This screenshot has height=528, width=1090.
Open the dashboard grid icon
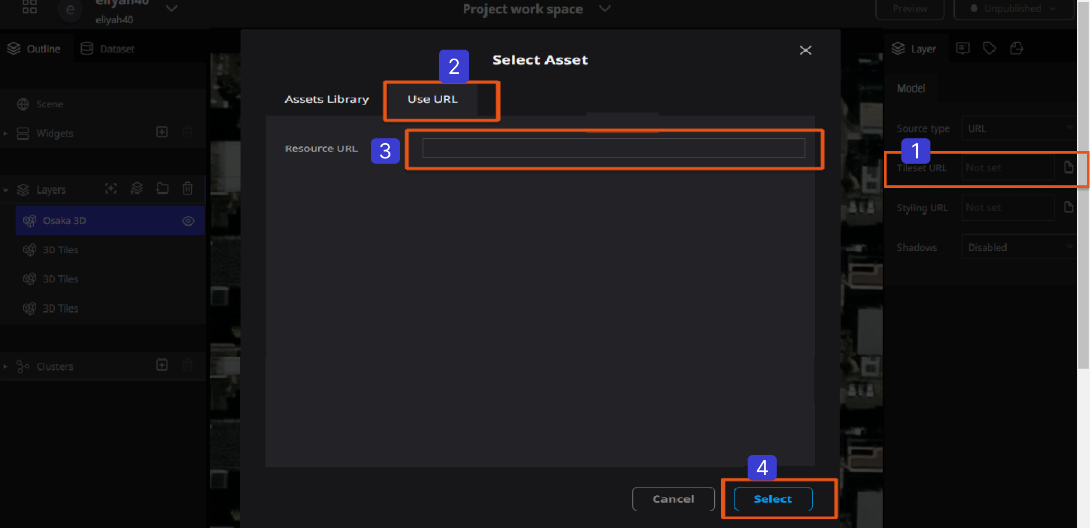tap(30, 7)
